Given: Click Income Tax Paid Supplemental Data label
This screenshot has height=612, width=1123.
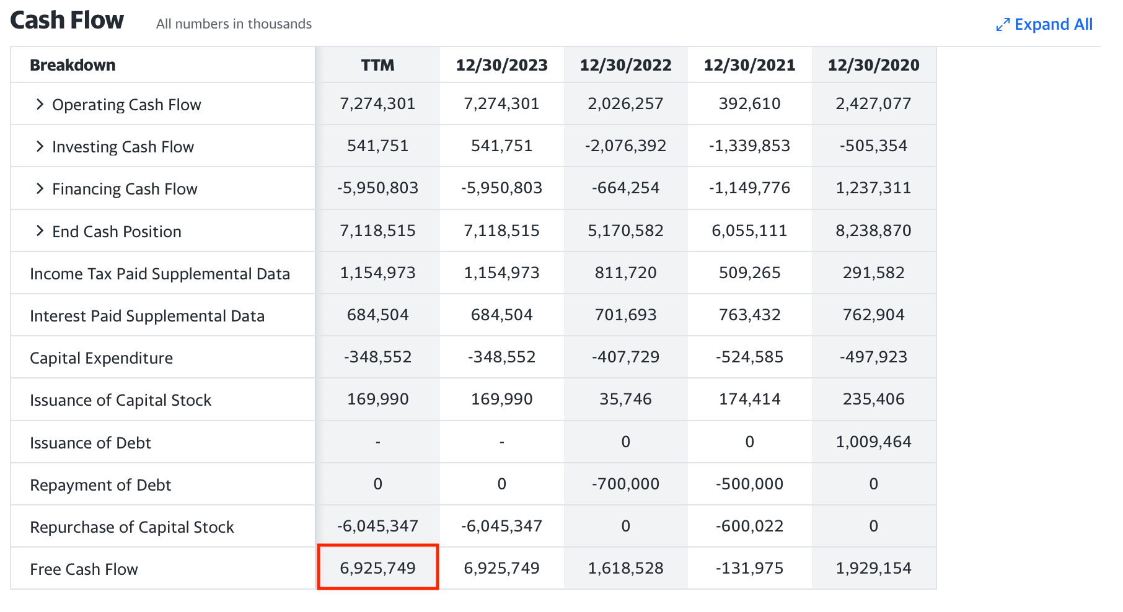Looking at the screenshot, I should 160,274.
